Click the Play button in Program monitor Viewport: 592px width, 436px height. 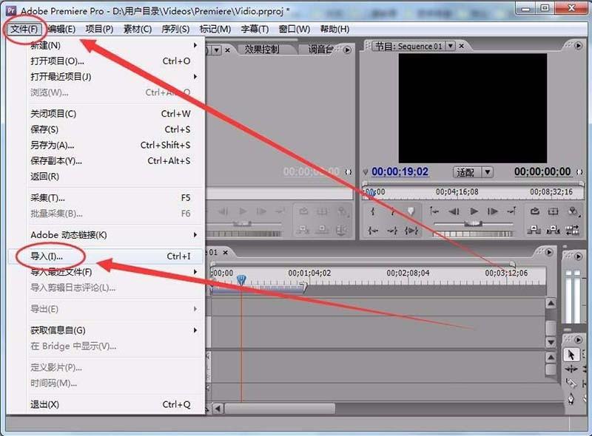tap(473, 211)
